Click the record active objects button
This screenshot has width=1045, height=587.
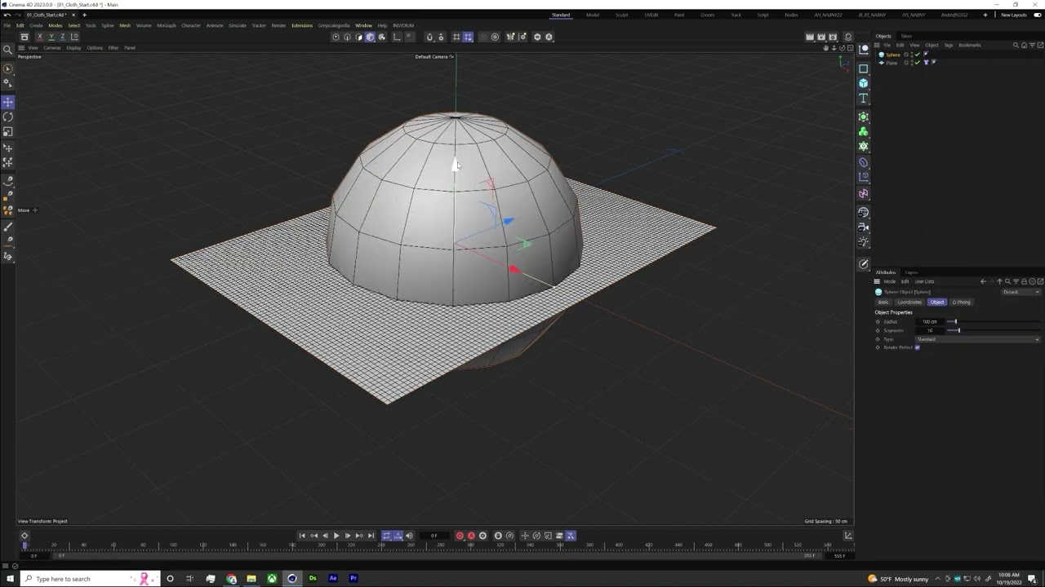click(460, 536)
